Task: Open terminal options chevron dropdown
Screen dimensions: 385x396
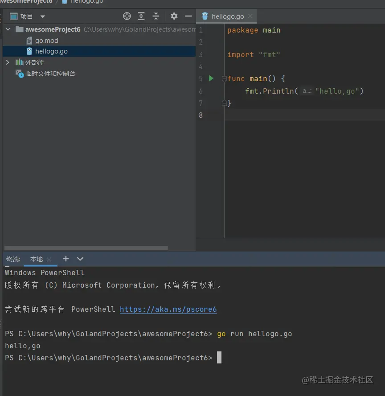Action: (80, 259)
